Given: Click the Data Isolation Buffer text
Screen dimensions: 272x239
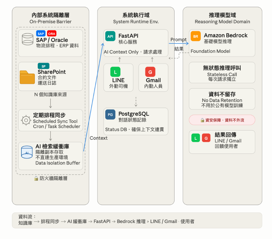Looking at the screenshot, I should 58,163.
